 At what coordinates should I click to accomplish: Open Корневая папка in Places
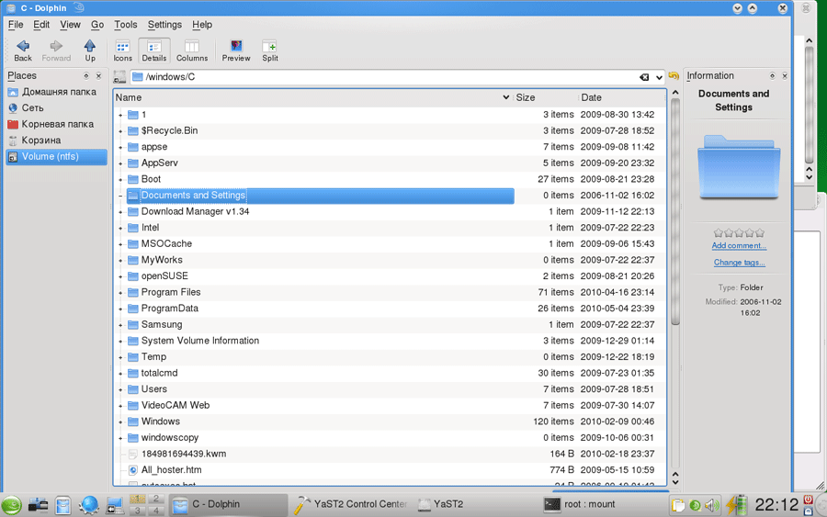pyautogui.click(x=56, y=124)
